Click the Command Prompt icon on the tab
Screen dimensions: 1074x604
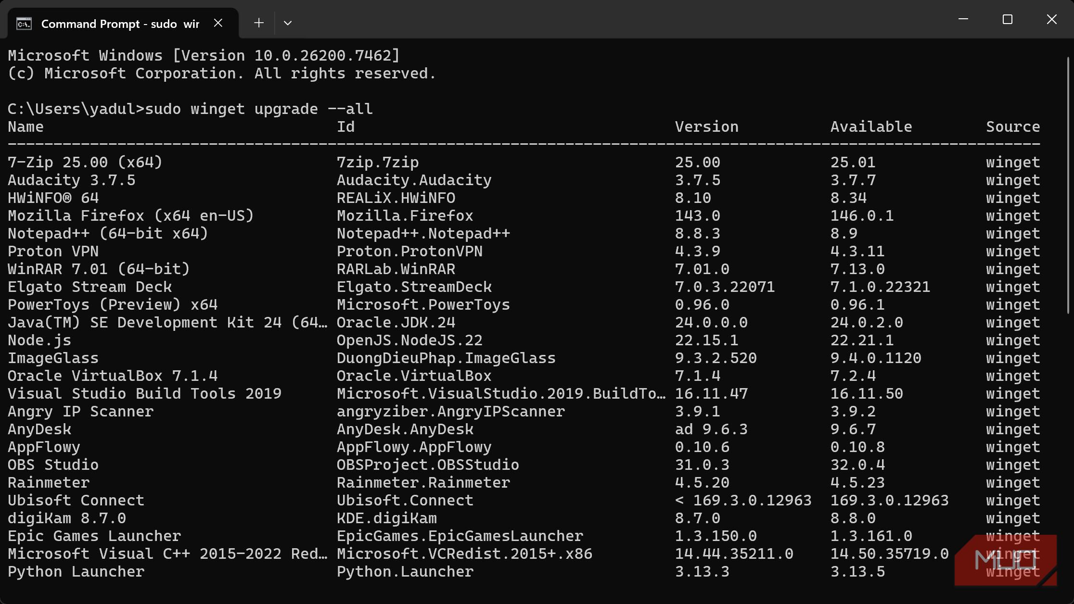pyautogui.click(x=24, y=24)
